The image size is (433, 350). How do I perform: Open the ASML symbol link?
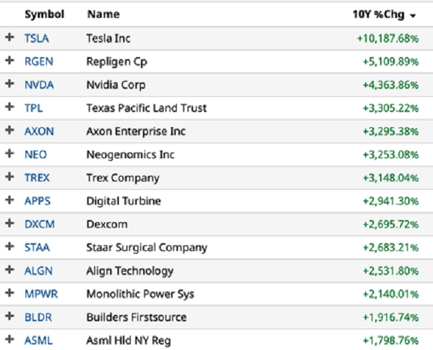(38, 340)
